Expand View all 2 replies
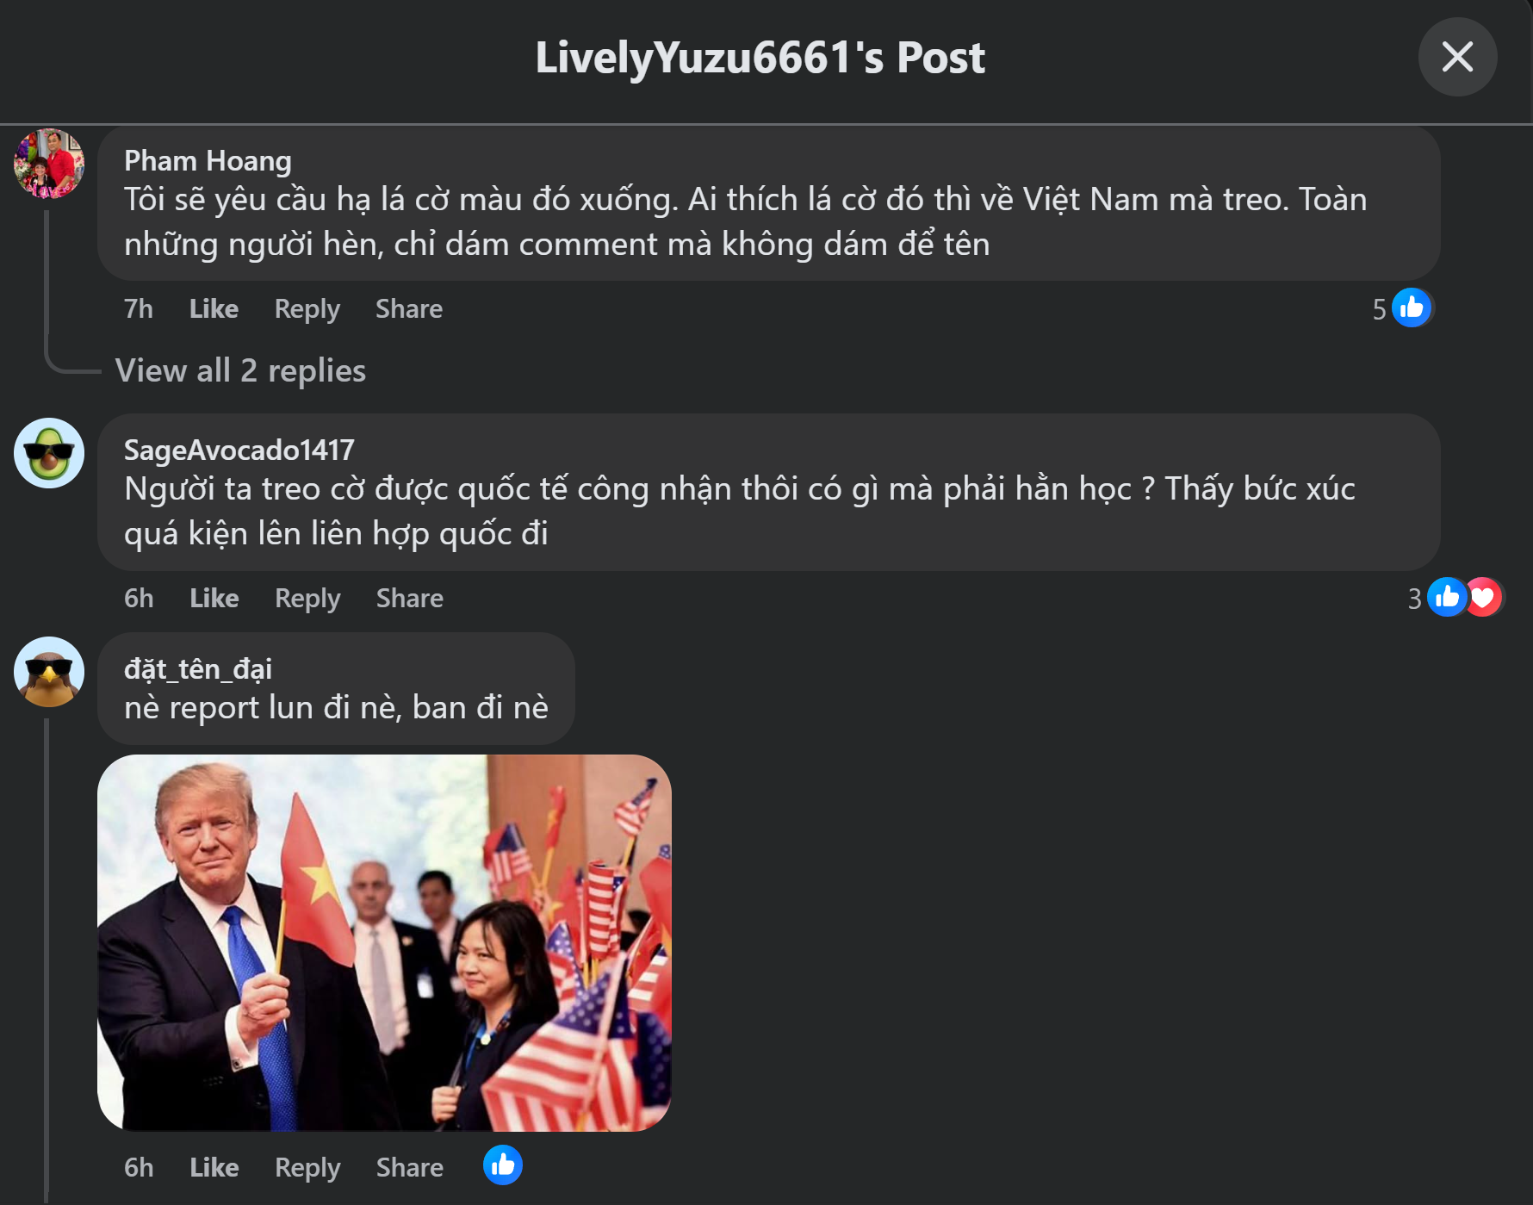Image resolution: width=1533 pixels, height=1205 pixels. point(240,370)
